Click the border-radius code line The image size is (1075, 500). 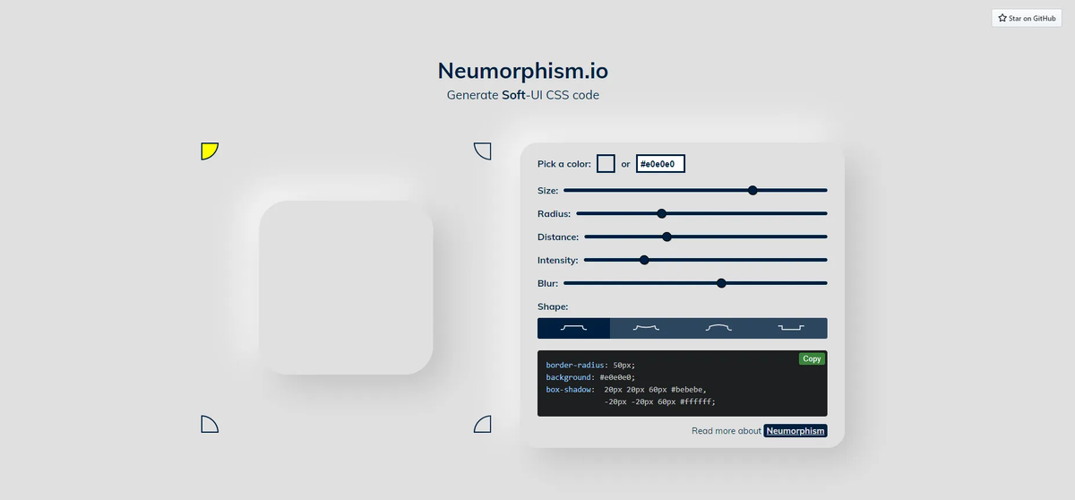tap(590, 366)
